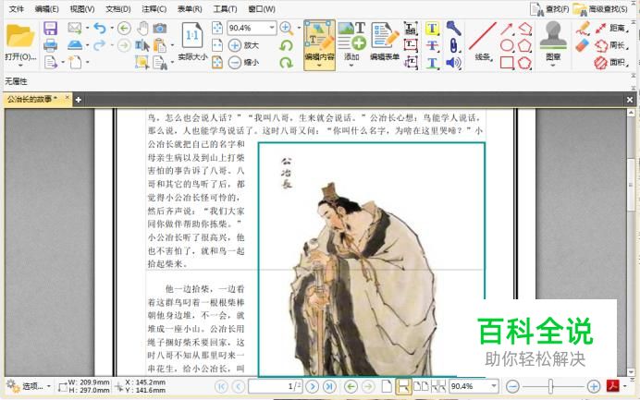
Task: Select the Eraser tool
Action: click(583, 45)
